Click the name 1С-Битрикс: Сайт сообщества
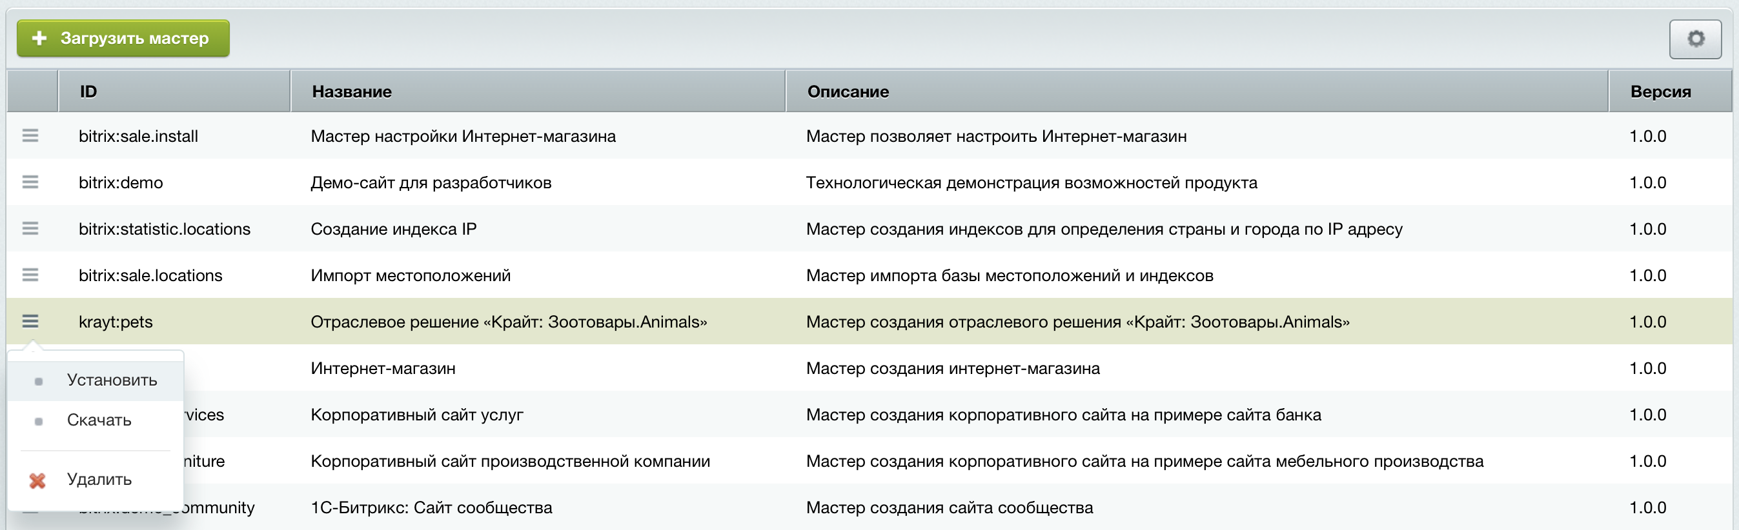 click(431, 509)
